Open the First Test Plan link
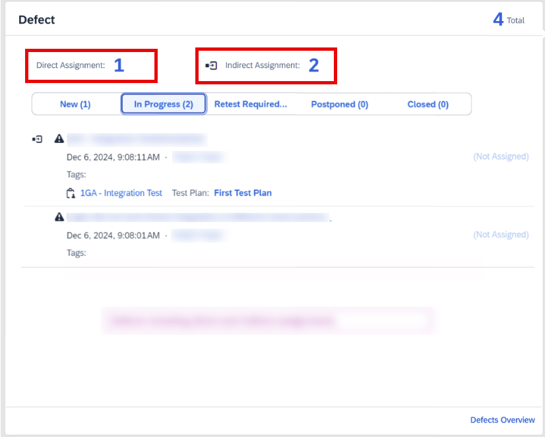 (243, 193)
